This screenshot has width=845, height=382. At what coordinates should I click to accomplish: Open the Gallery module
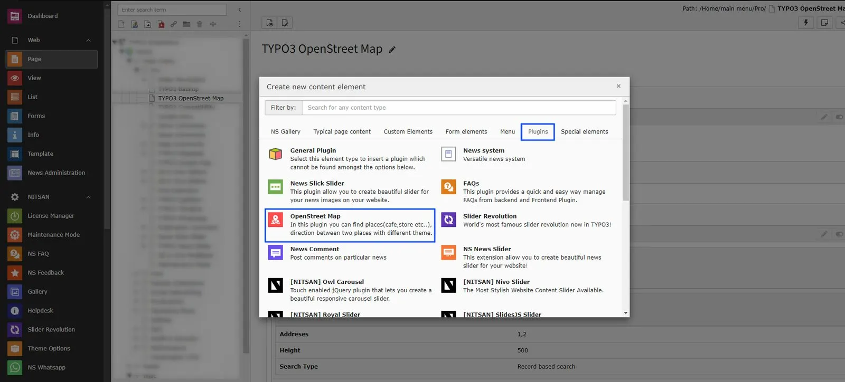[51, 292]
